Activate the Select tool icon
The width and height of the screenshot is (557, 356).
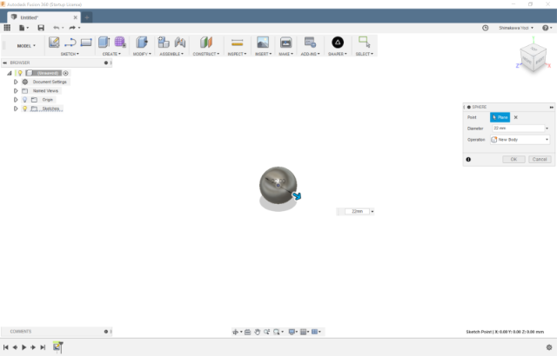click(x=364, y=42)
